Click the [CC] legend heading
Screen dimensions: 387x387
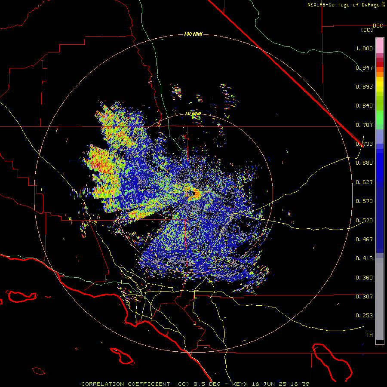[x=367, y=30]
